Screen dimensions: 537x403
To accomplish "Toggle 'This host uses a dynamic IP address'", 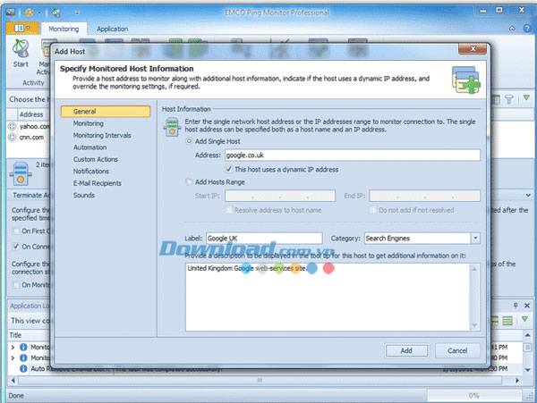I will coord(230,169).
